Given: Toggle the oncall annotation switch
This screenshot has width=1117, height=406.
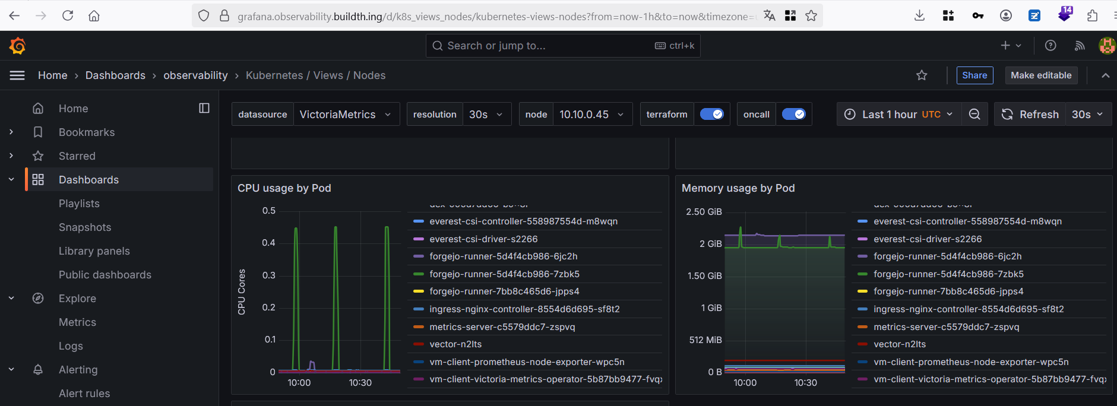Looking at the screenshot, I should coord(793,114).
